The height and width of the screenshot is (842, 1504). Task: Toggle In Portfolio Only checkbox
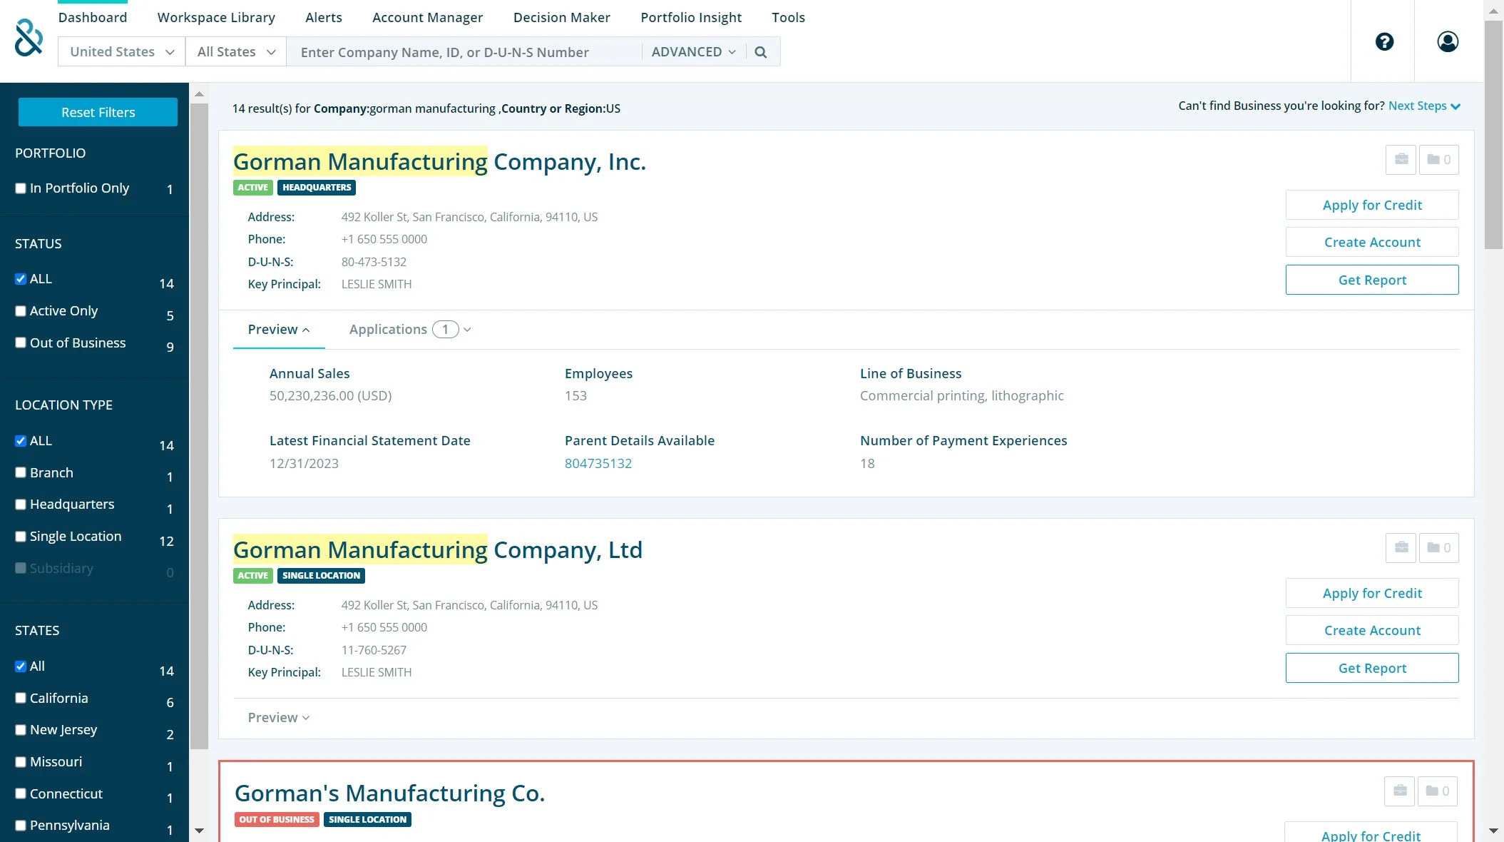(21, 188)
